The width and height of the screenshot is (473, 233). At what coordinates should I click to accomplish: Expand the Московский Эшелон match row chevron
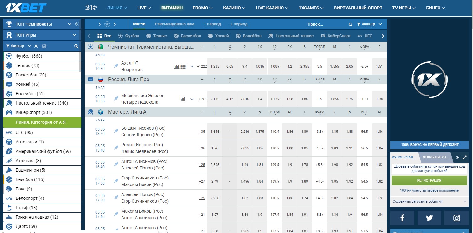[192, 99]
